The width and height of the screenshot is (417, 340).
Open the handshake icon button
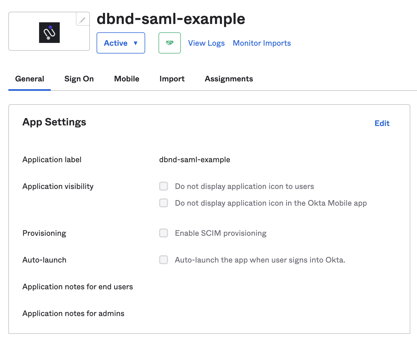click(170, 43)
